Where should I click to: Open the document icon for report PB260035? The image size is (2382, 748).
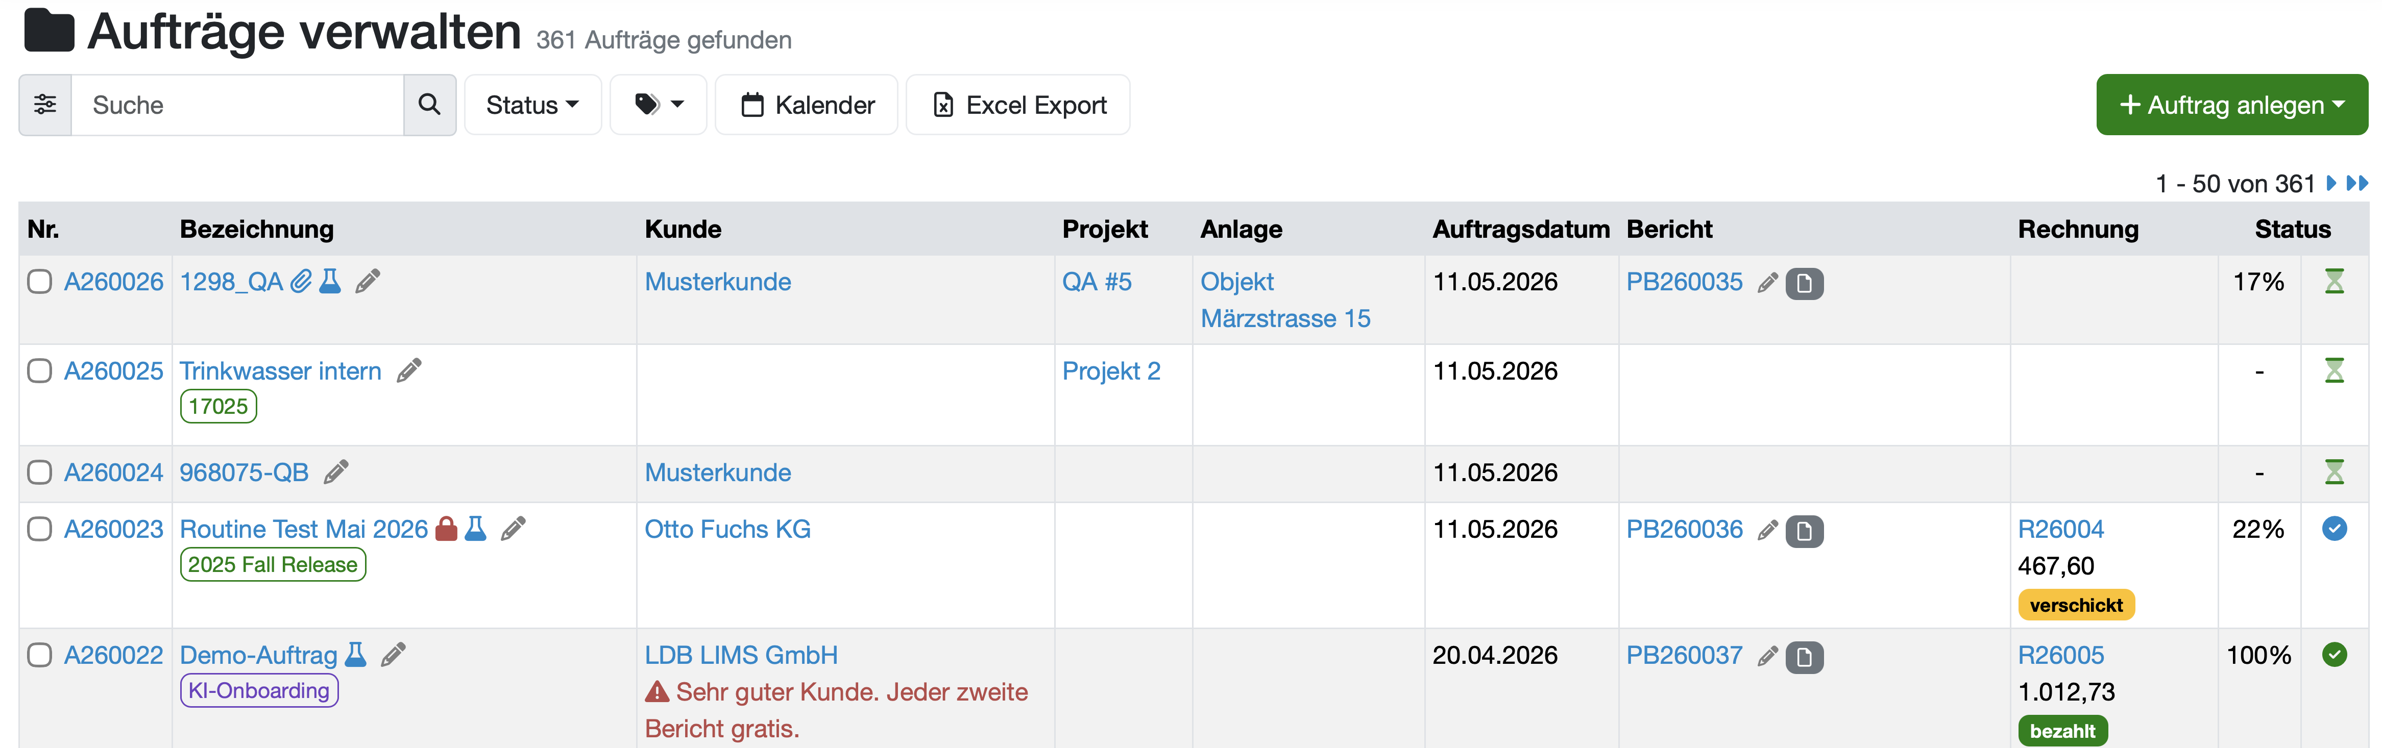1804,284
